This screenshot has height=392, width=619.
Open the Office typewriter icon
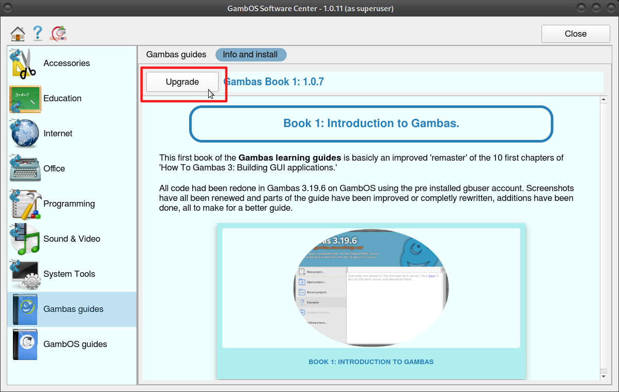[x=24, y=169]
